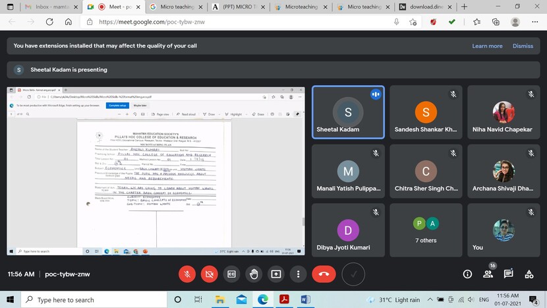The height and width of the screenshot is (308, 547).
Task: Turn on the camera in Meet
Action: click(210, 274)
